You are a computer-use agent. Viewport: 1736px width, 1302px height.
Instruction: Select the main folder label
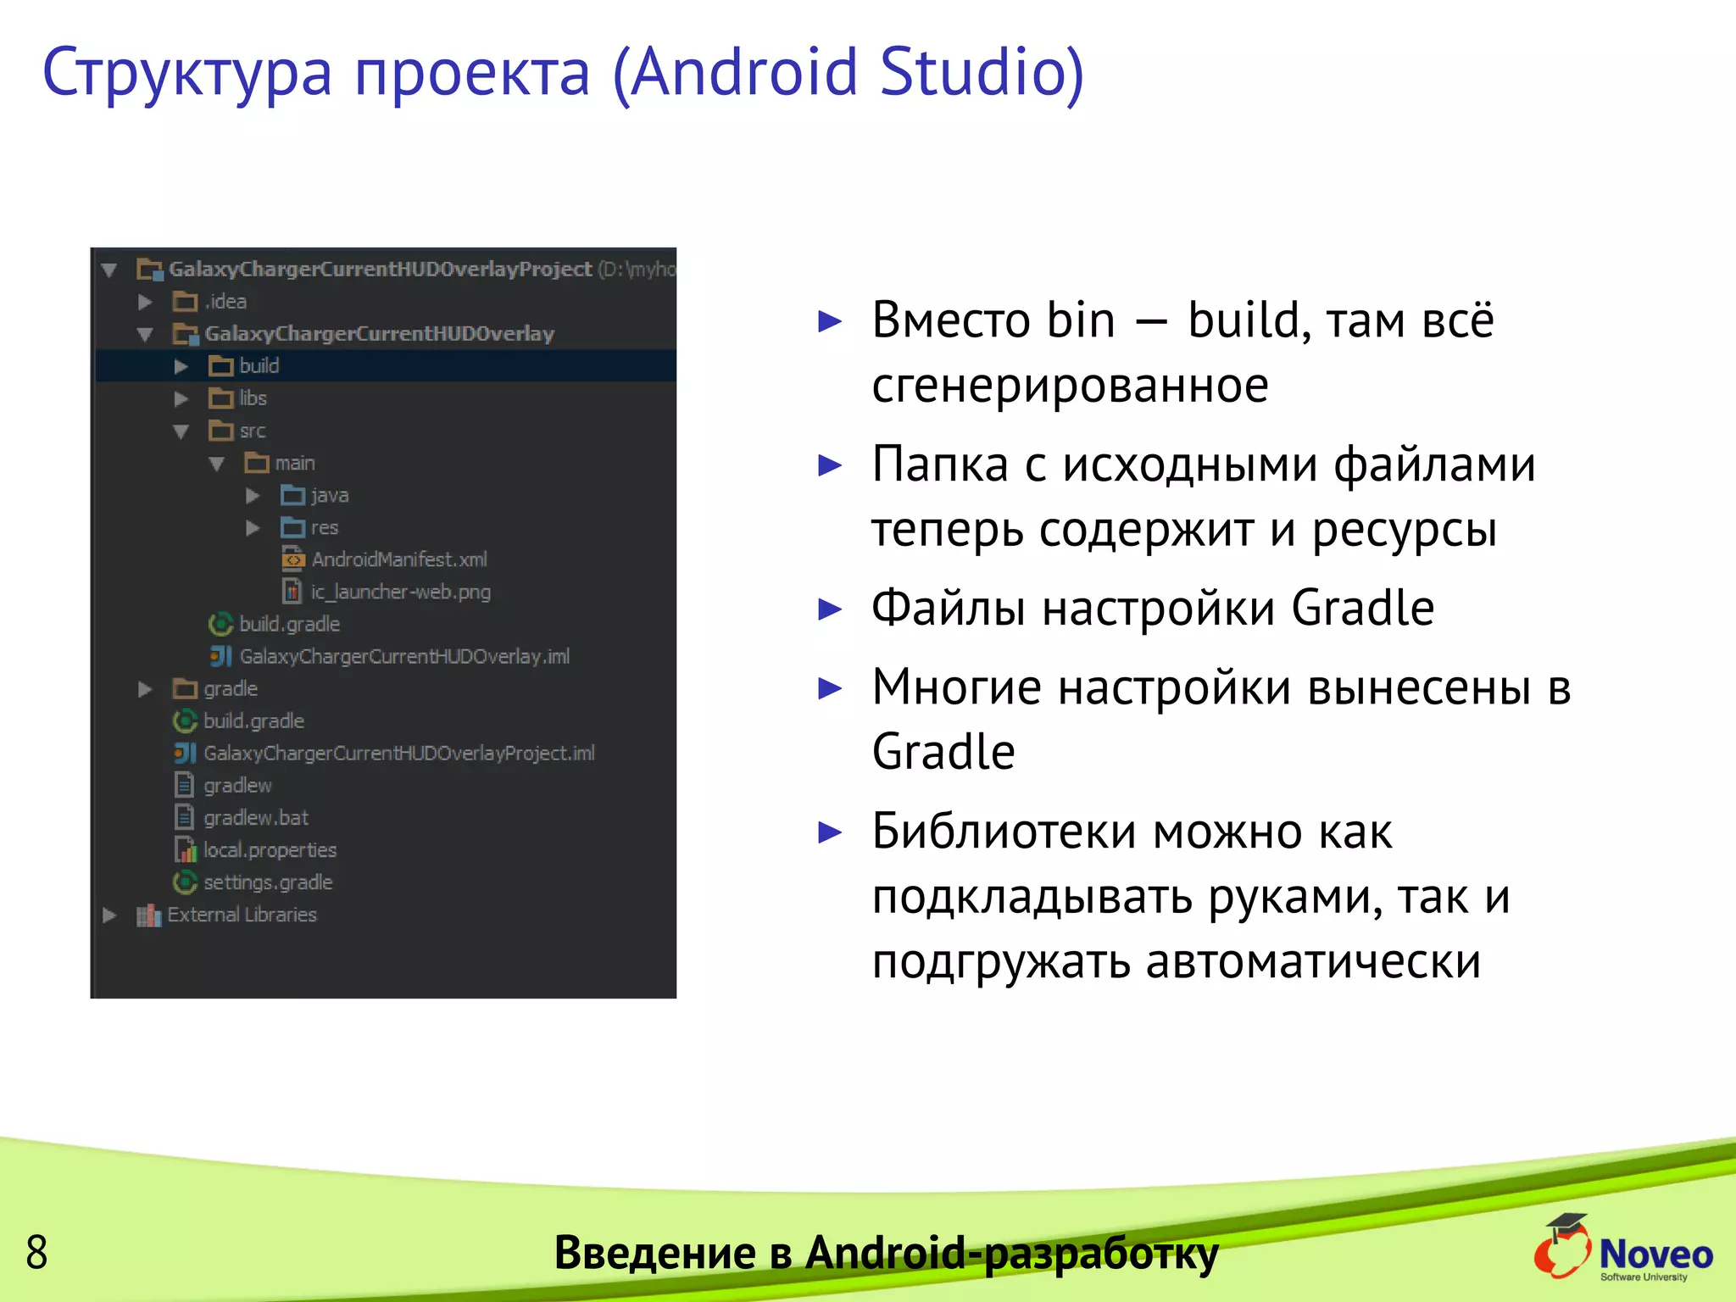click(295, 464)
